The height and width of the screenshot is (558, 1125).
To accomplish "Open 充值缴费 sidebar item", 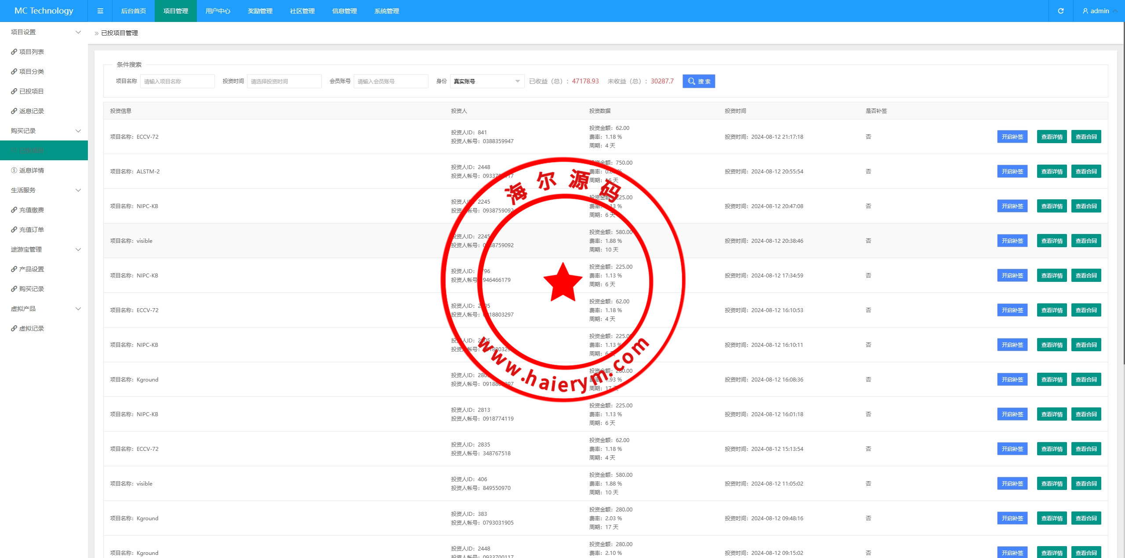I will (x=31, y=210).
